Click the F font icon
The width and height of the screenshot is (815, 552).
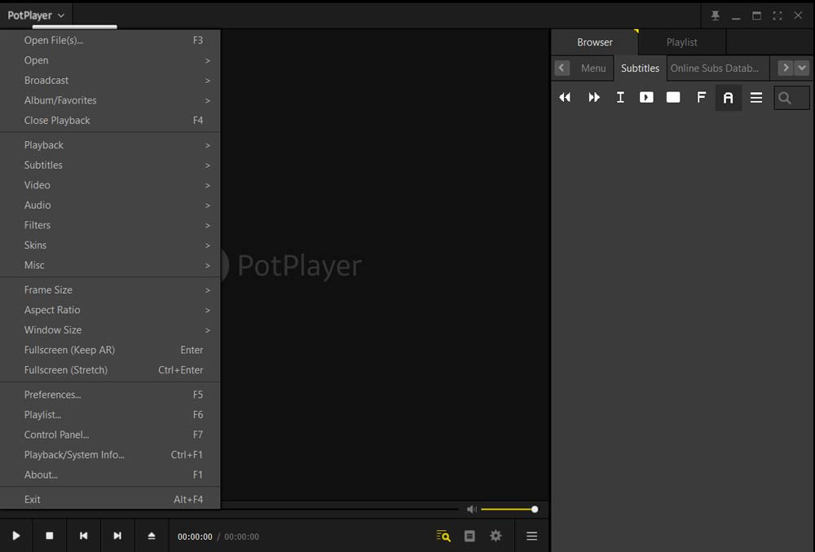[701, 97]
